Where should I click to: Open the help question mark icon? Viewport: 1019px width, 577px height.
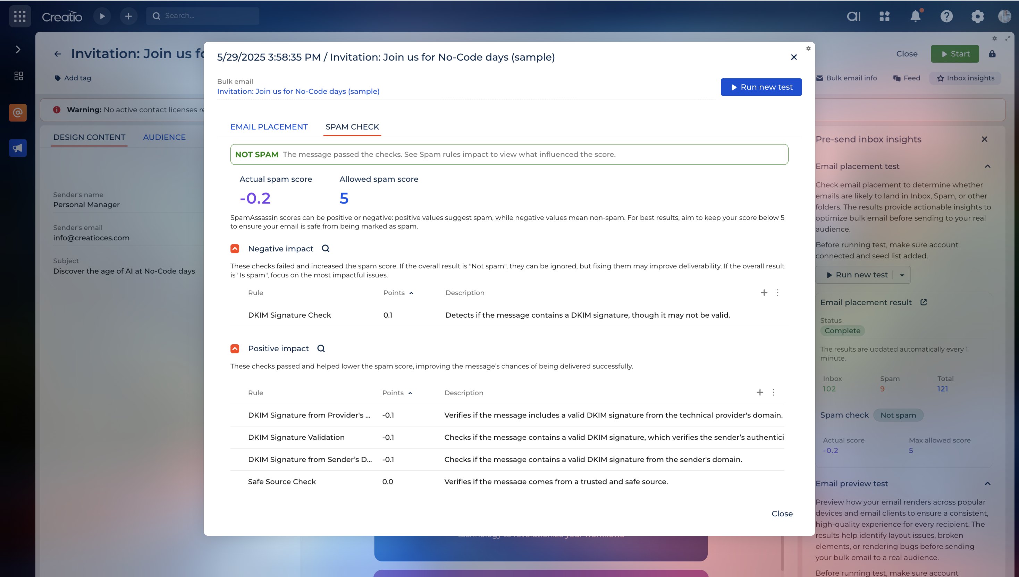click(x=946, y=16)
